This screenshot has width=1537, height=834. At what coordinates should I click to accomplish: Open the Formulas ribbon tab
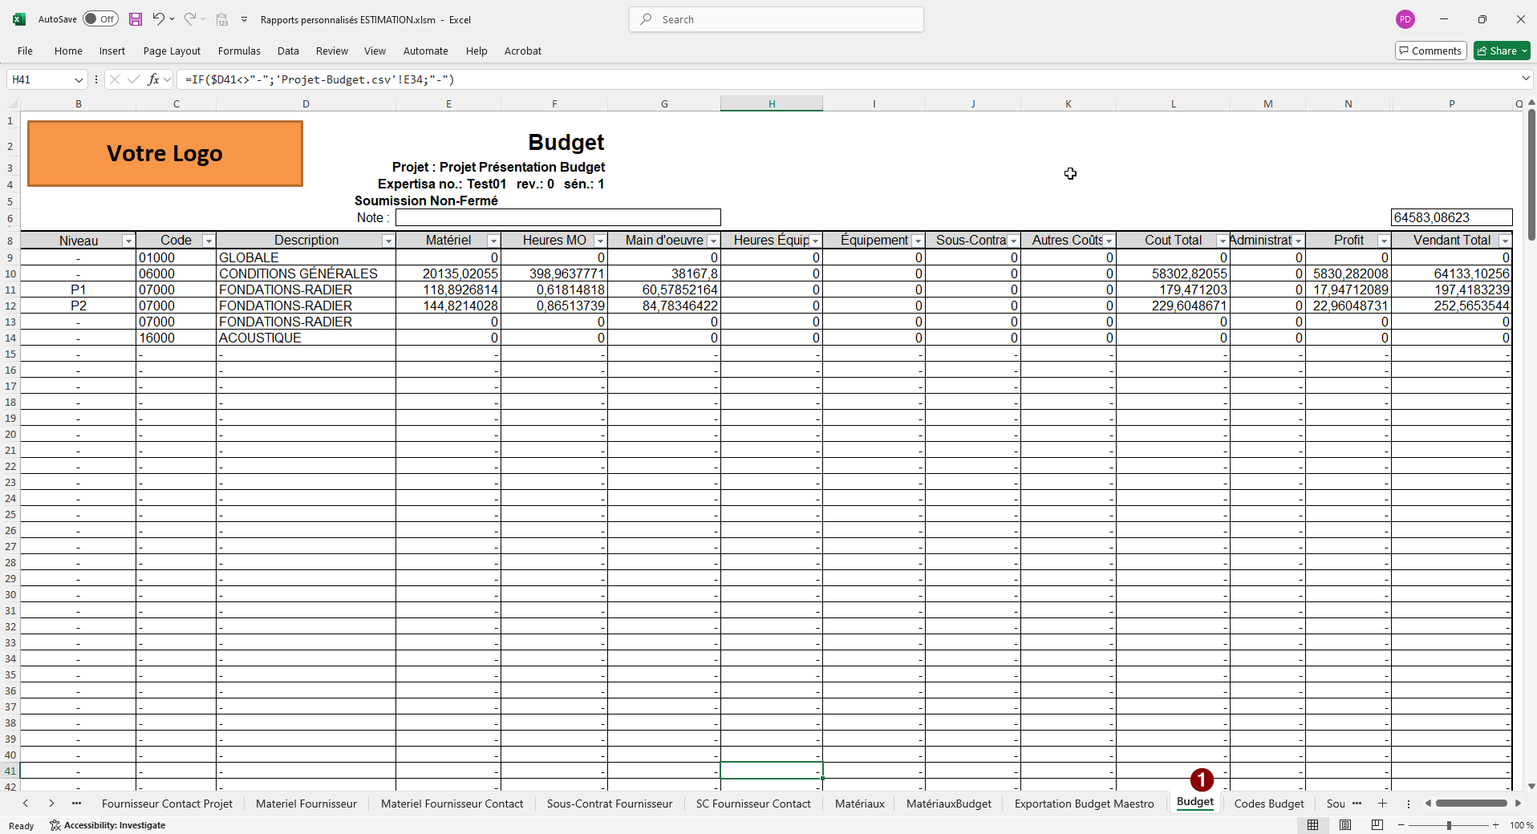pyautogui.click(x=239, y=51)
